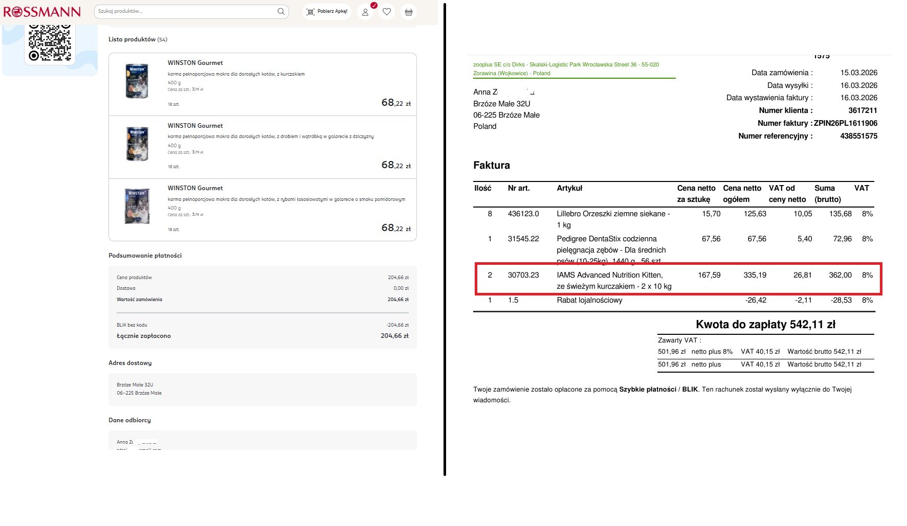Select 'Adres dostawy' heading
This screenshot has width=907, height=526.
(130, 363)
